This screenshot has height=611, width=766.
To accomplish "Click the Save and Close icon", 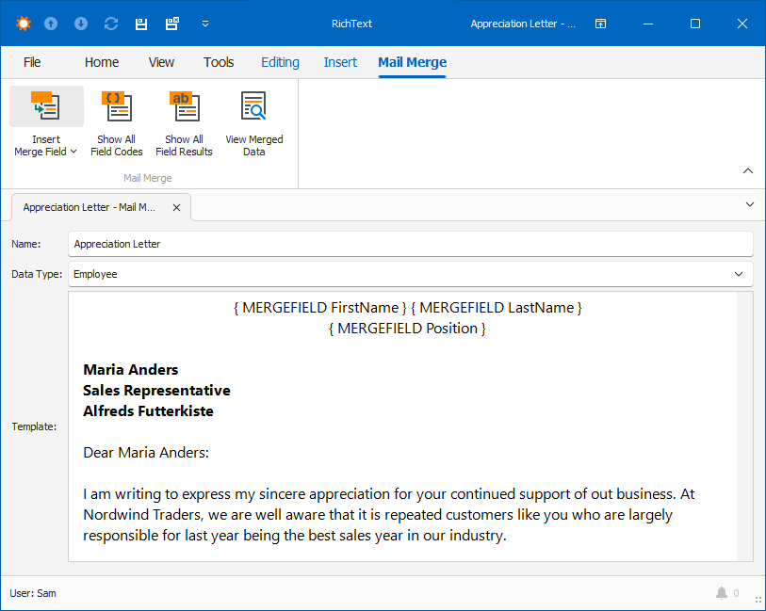I will [171, 24].
